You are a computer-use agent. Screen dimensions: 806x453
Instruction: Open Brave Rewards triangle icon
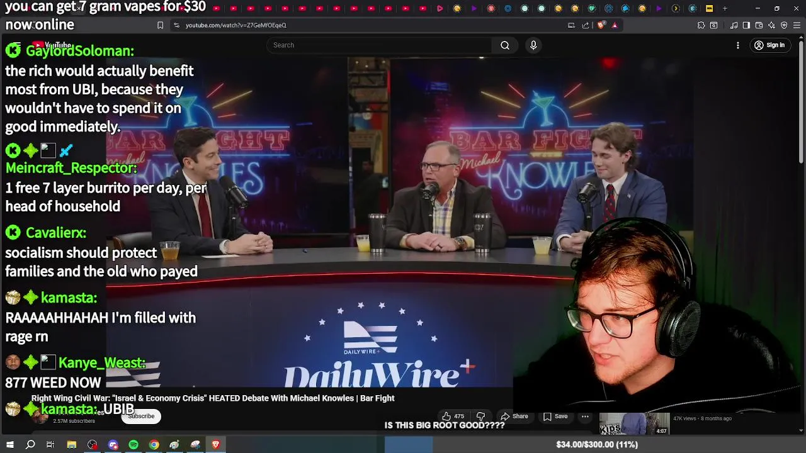pyautogui.click(x=615, y=25)
